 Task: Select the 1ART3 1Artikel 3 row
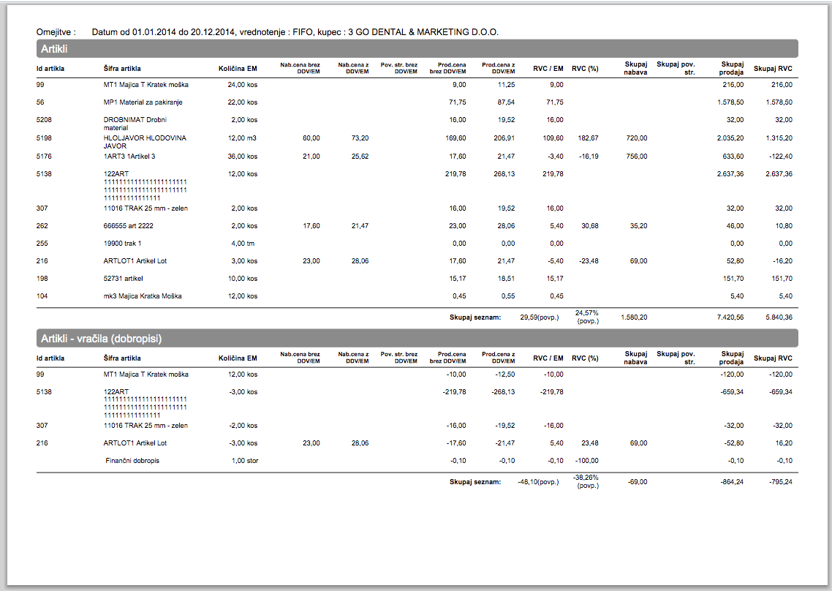(417, 157)
